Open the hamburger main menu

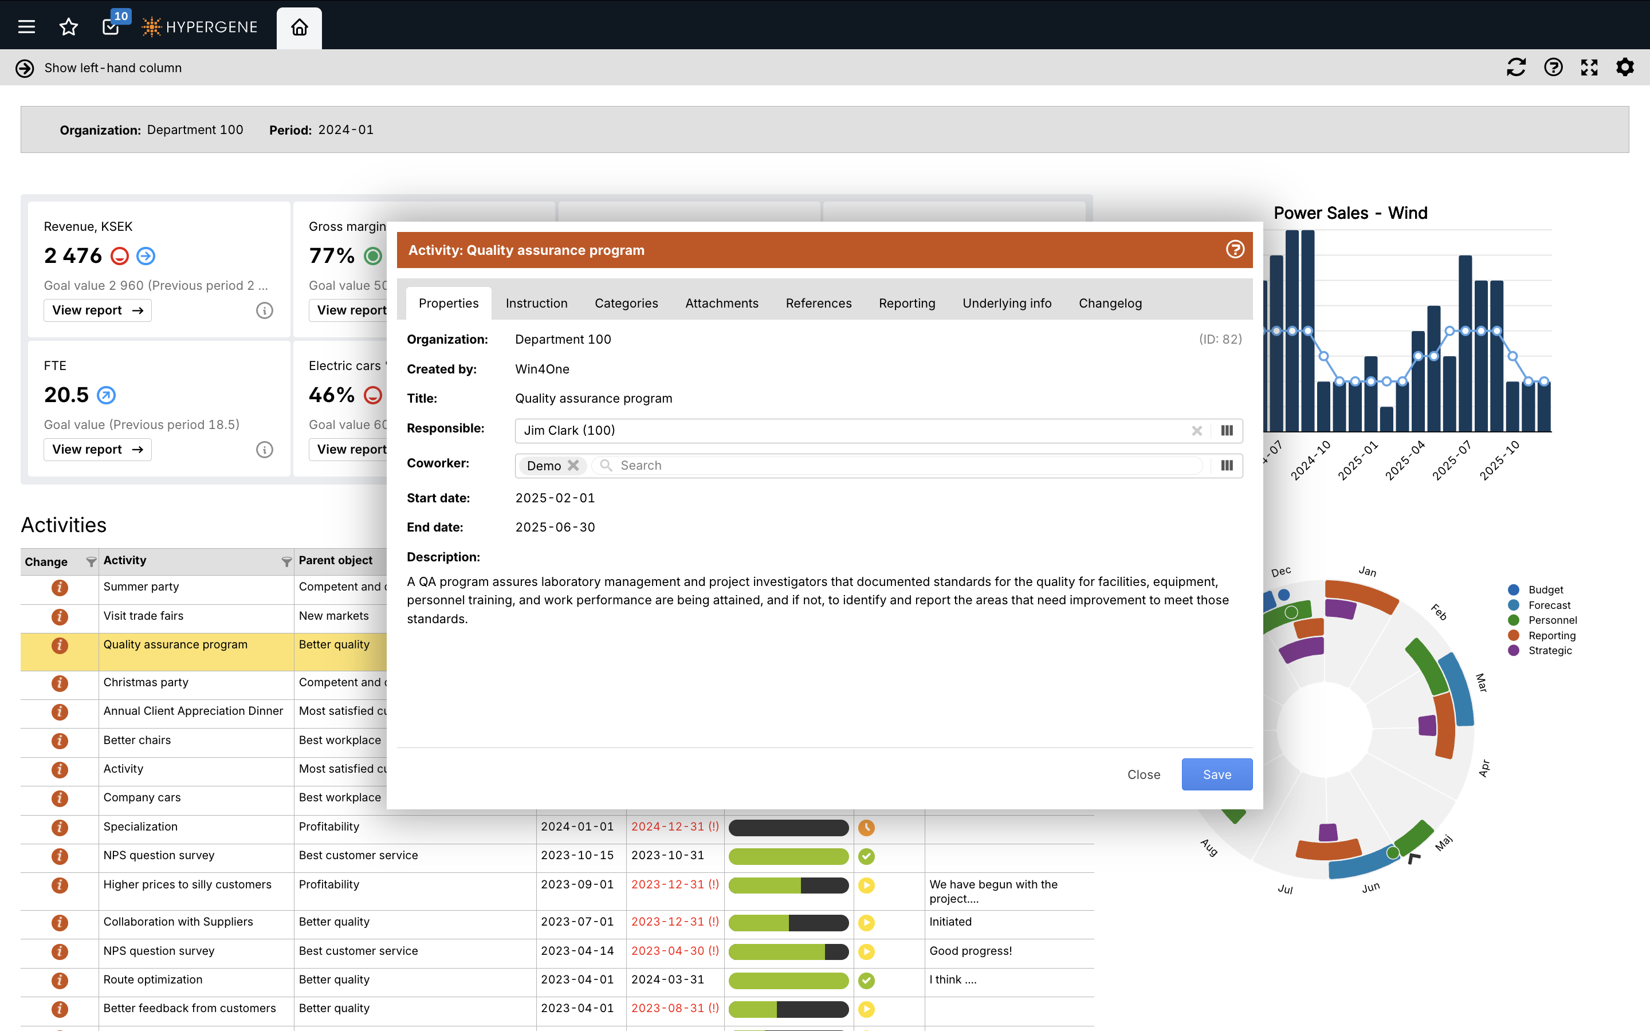coord(26,26)
